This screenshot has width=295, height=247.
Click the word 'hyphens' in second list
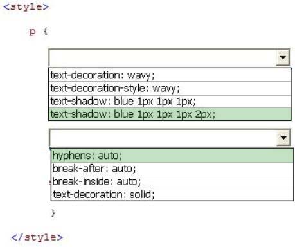click(x=72, y=156)
